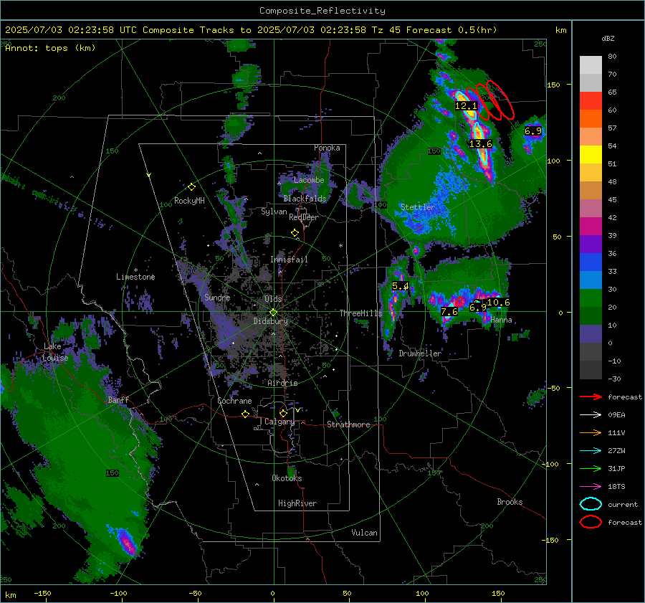Click the white 09EA arrow legend icon
Screen dimensions: 645x603
click(x=591, y=415)
